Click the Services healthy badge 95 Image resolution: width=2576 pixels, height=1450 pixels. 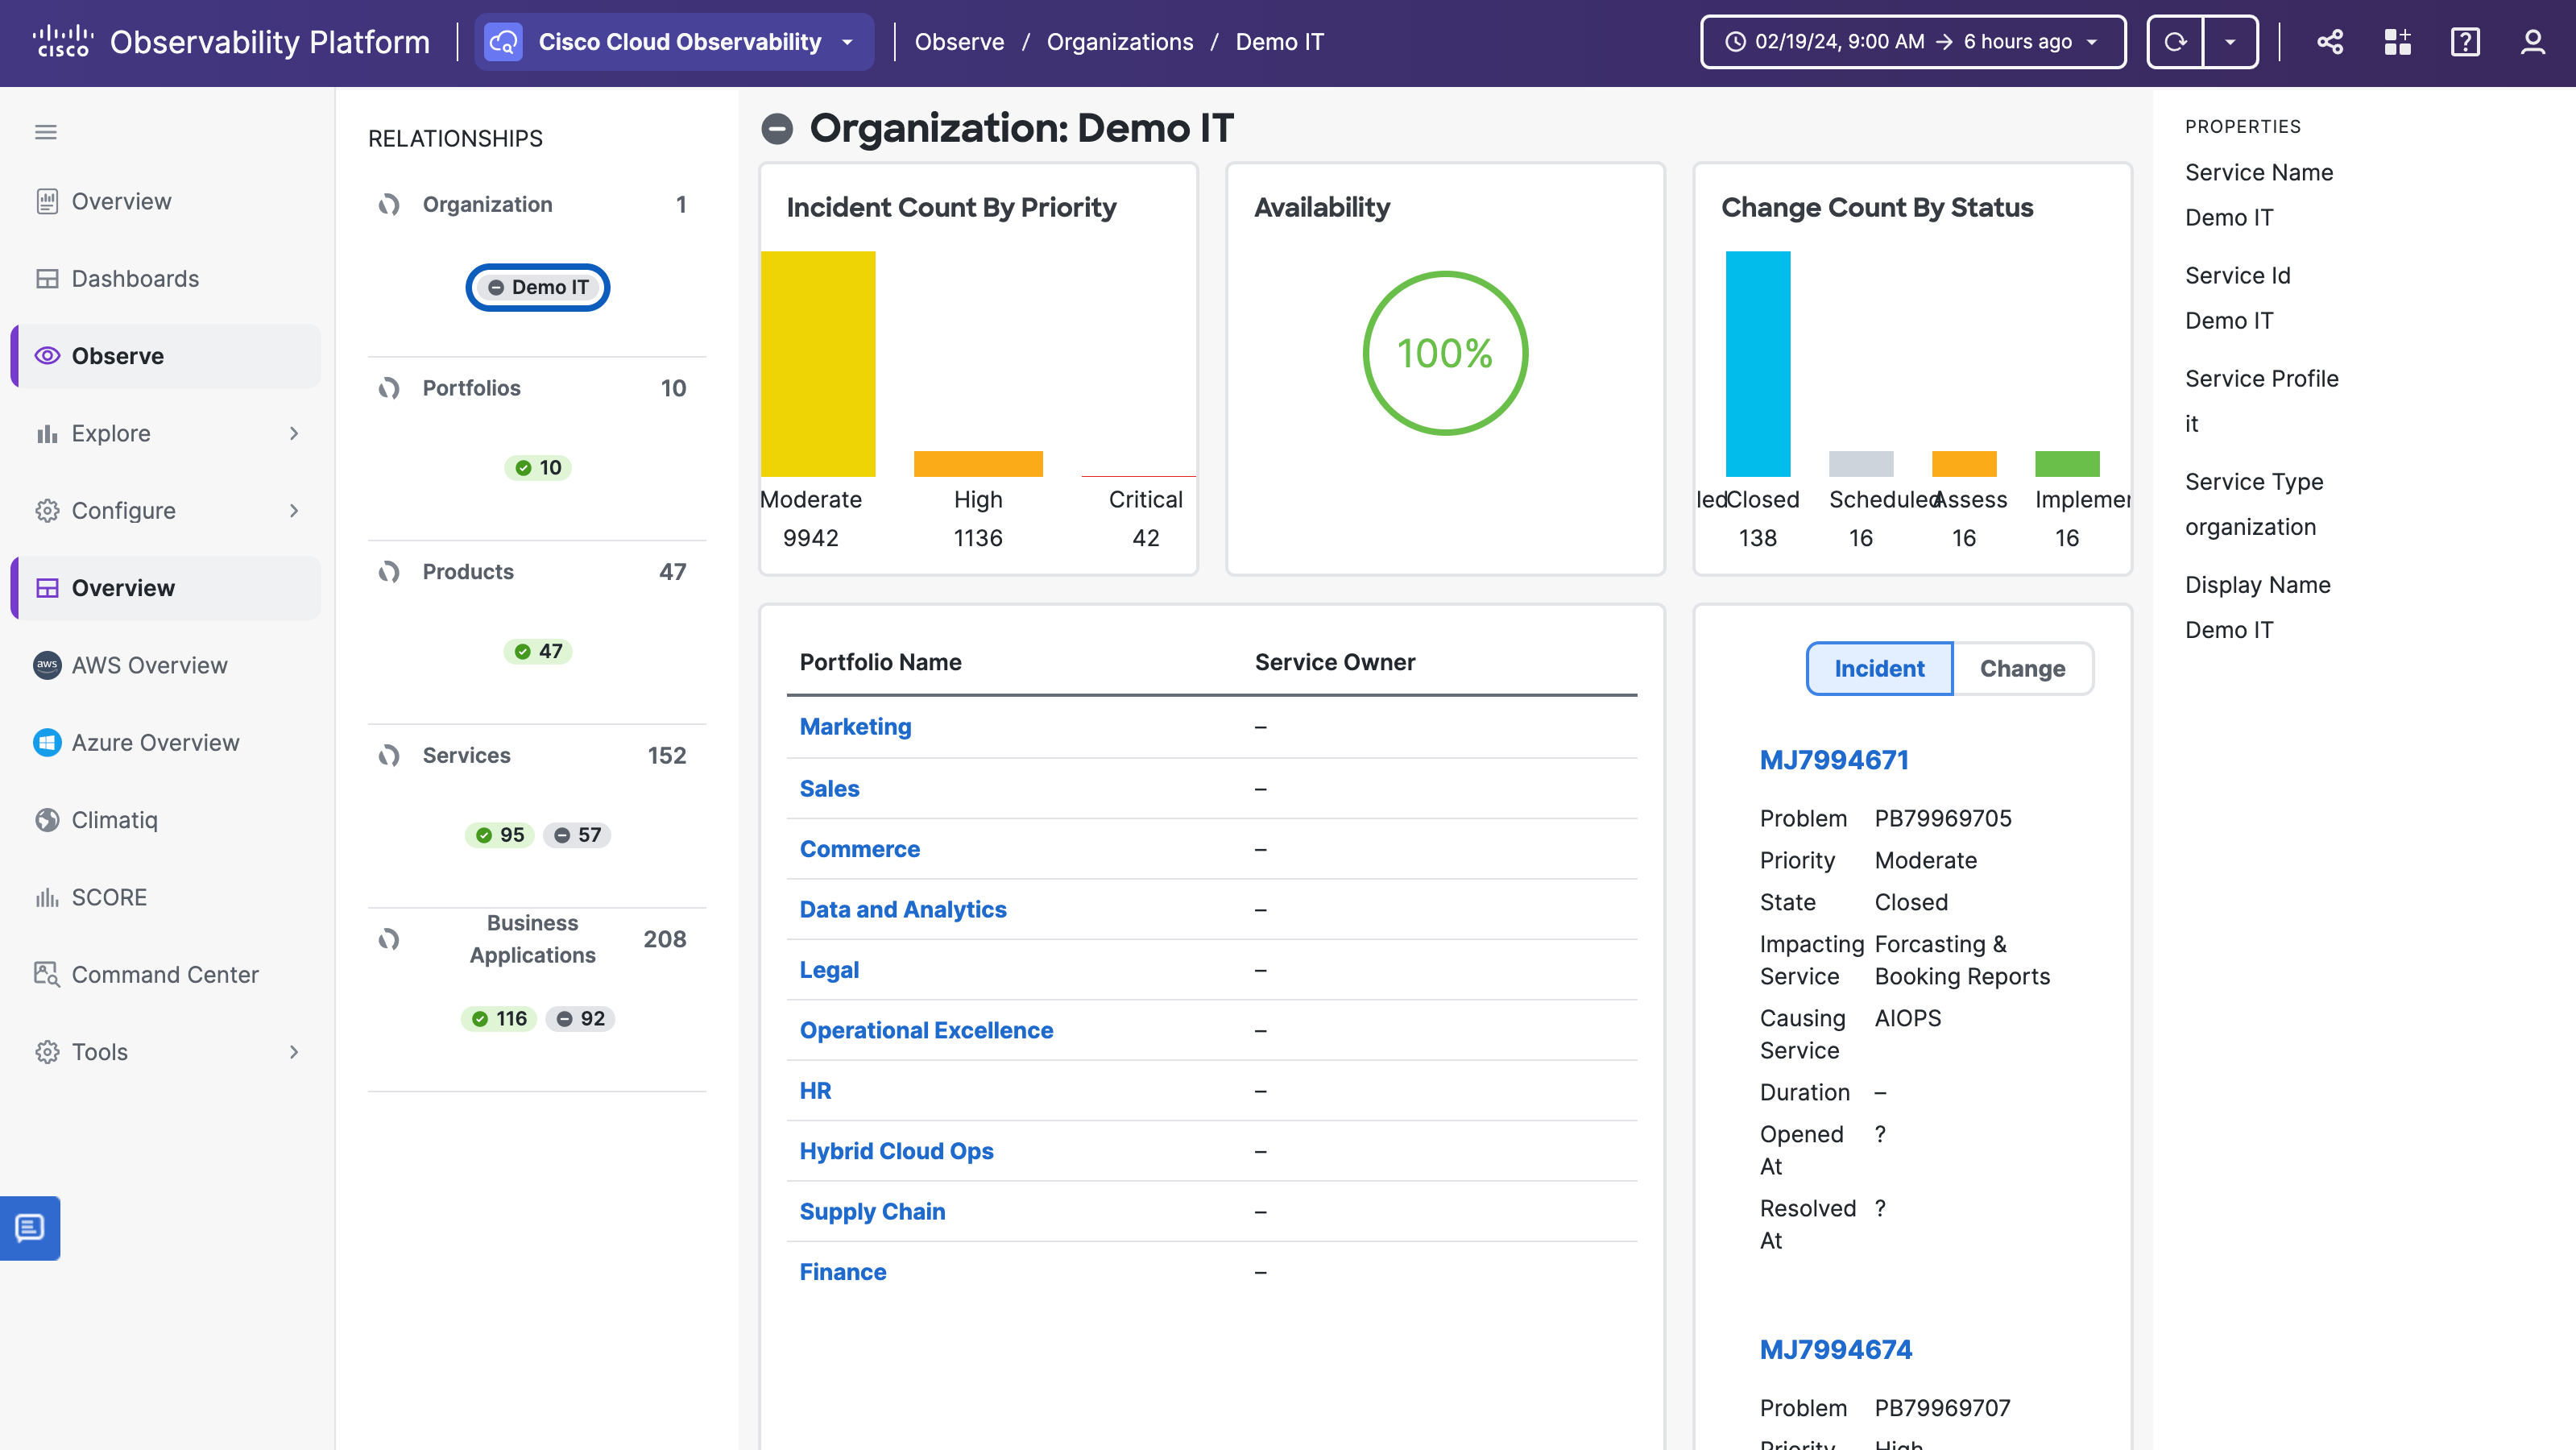(499, 836)
